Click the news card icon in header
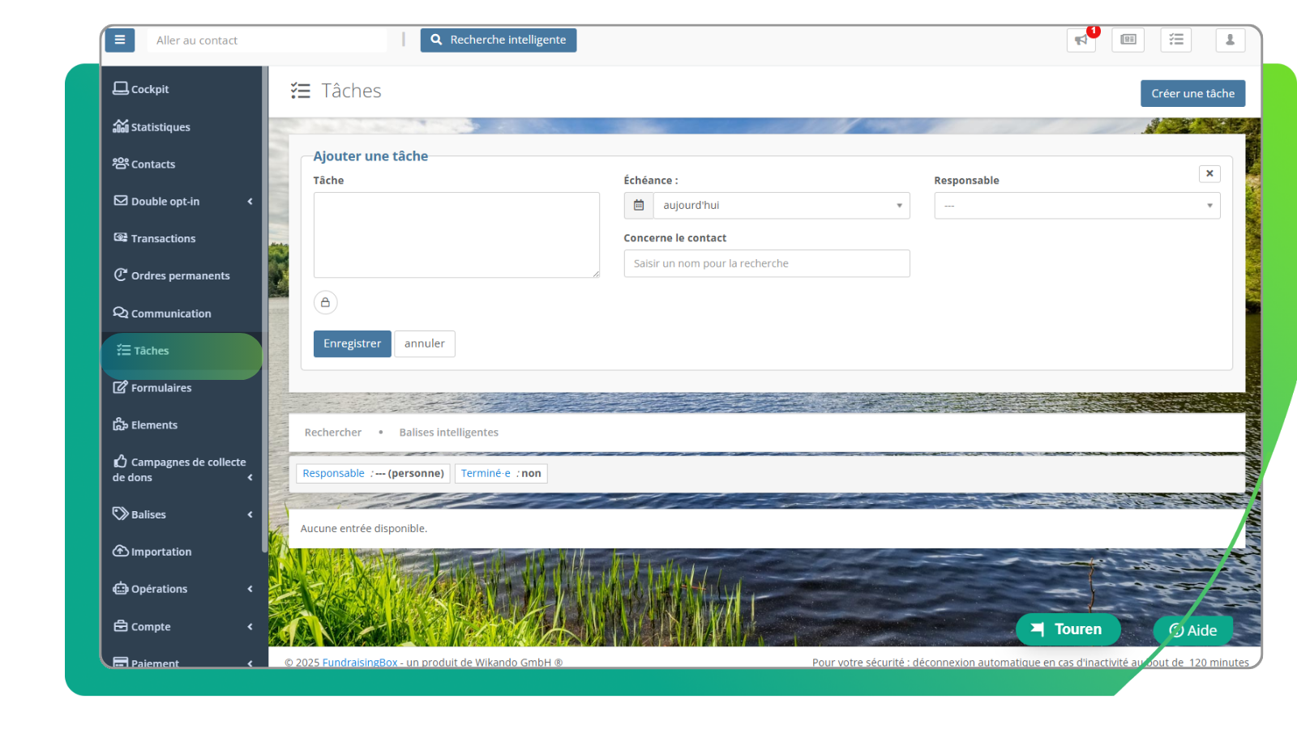1297x729 pixels. 1128,40
